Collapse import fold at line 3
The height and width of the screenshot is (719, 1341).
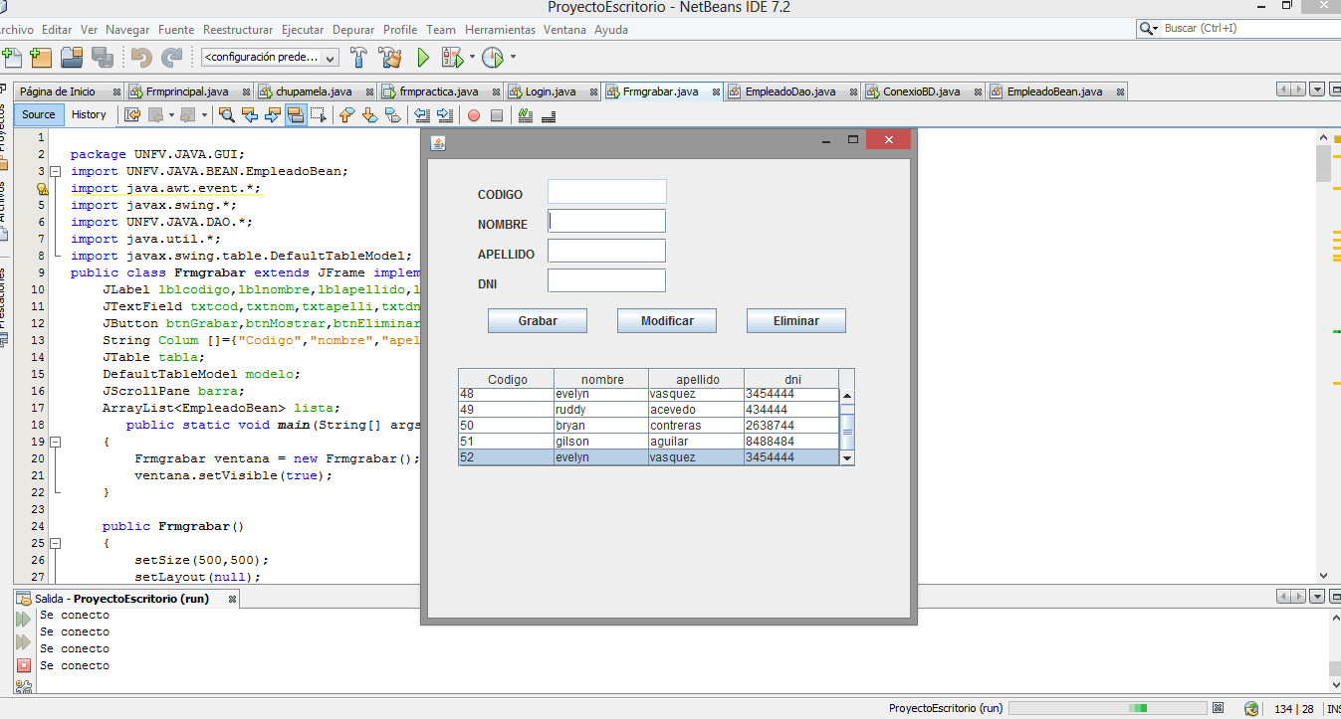pos(56,171)
